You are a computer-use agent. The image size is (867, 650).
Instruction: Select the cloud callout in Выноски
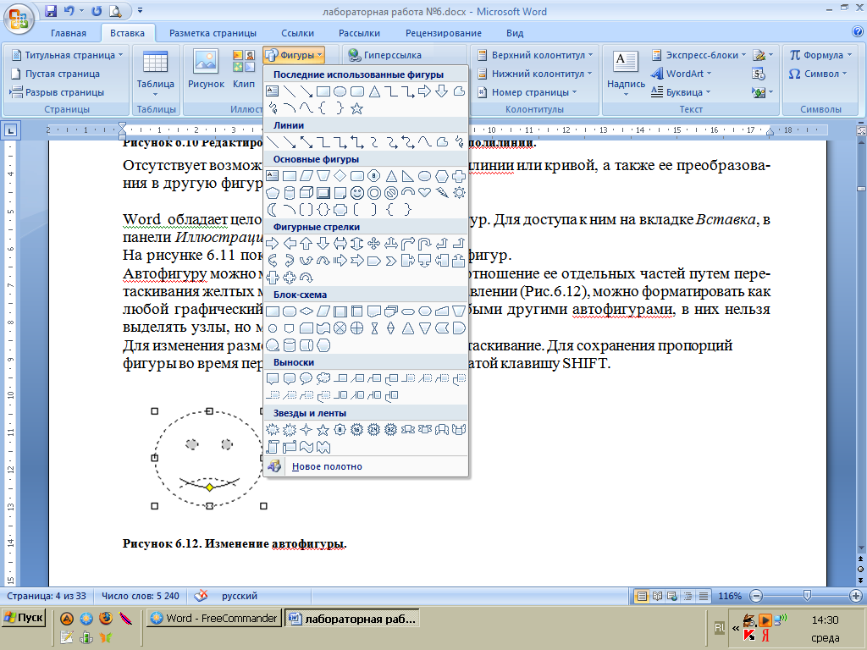tap(323, 378)
